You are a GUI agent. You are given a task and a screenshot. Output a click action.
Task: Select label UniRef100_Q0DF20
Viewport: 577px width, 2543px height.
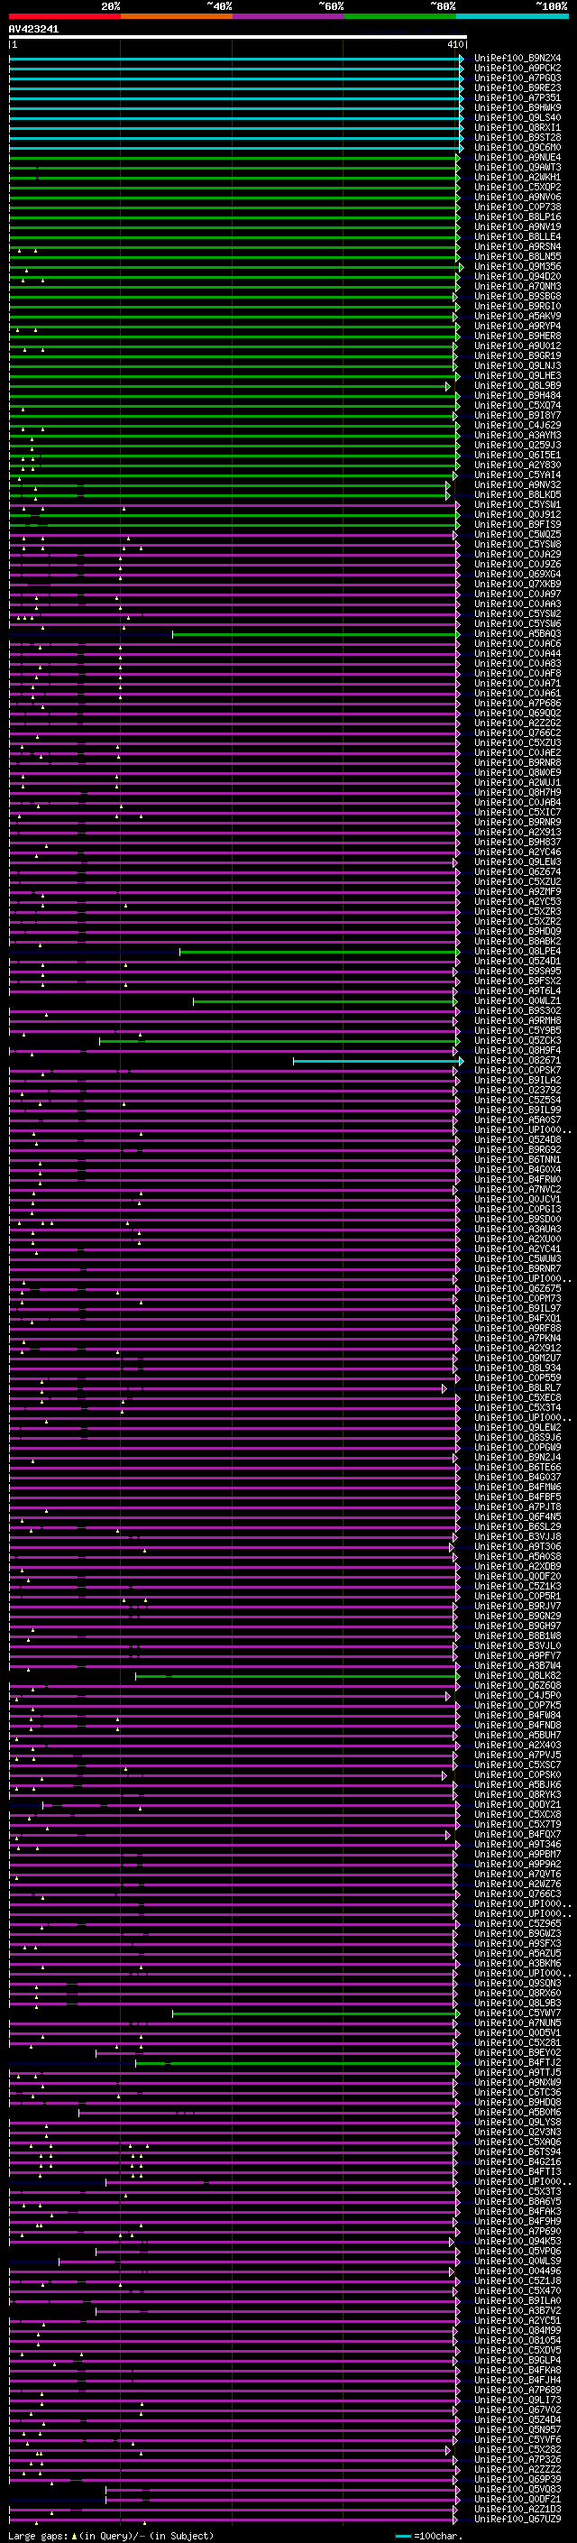517,1577
